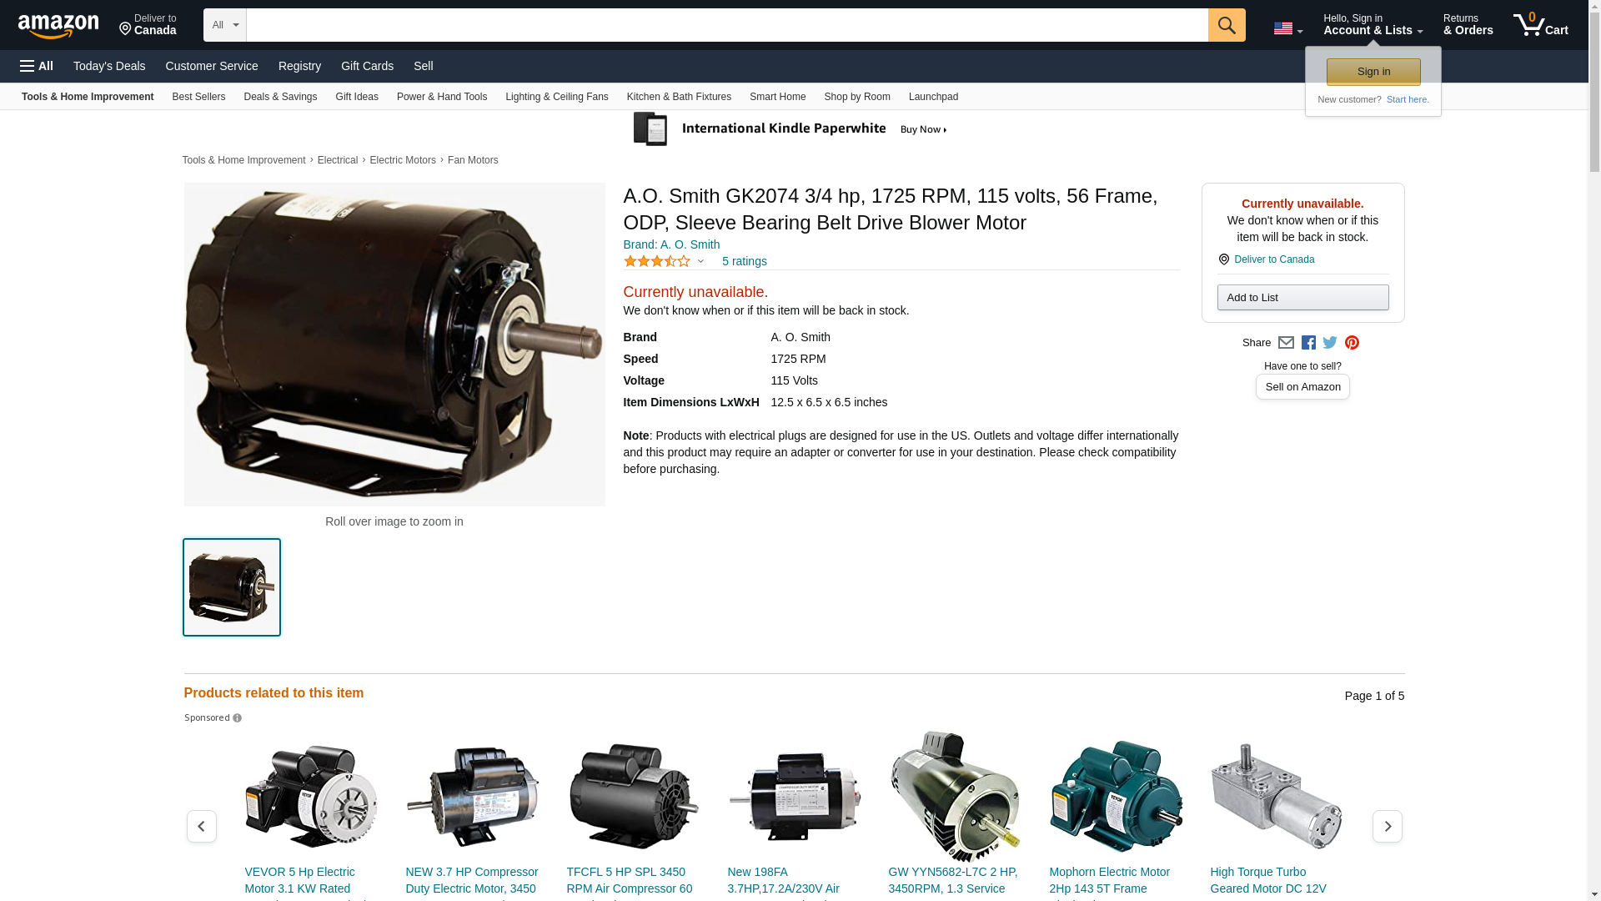This screenshot has width=1601, height=901.
Task: Expand star ratings breakdown arrow
Action: point(700,262)
